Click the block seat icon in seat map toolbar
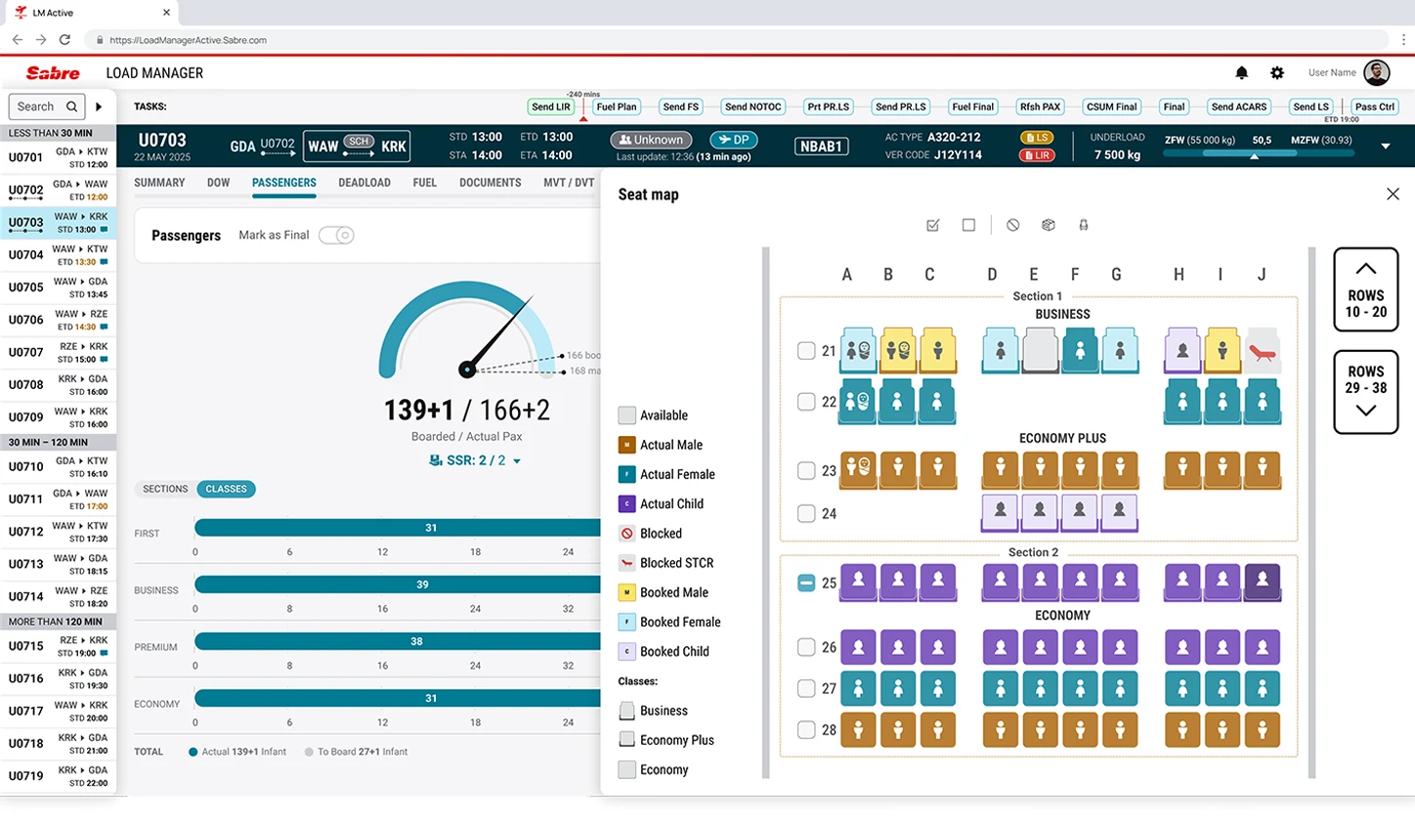The image size is (1415, 824). point(1012,225)
